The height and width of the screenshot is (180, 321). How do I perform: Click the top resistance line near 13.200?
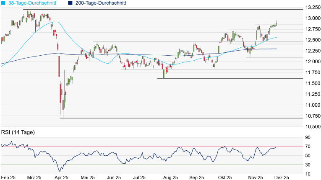[x=168, y=9]
